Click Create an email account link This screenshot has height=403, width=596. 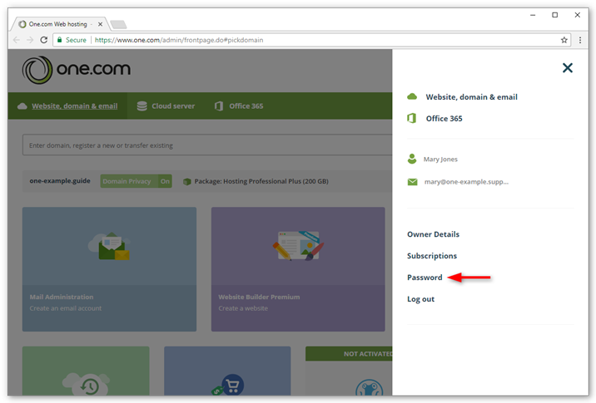pyautogui.click(x=66, y=308)
